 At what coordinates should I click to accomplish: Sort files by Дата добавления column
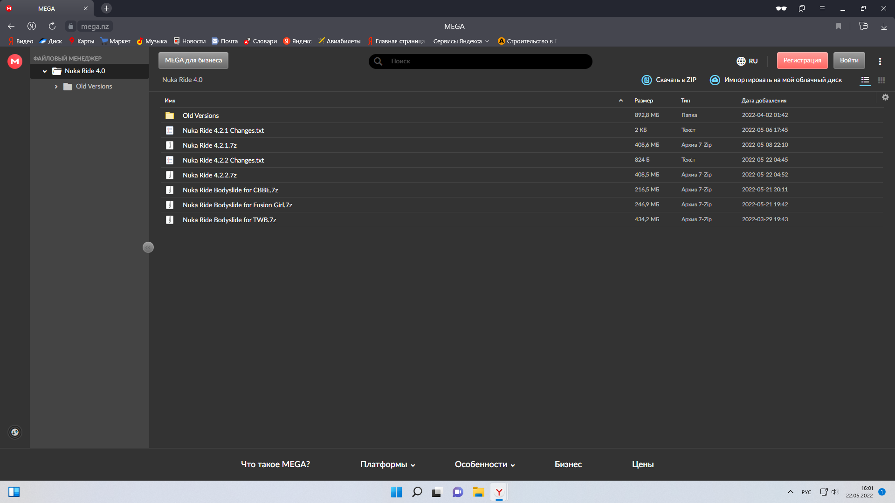pyautogui.click(x=764, y=101)
